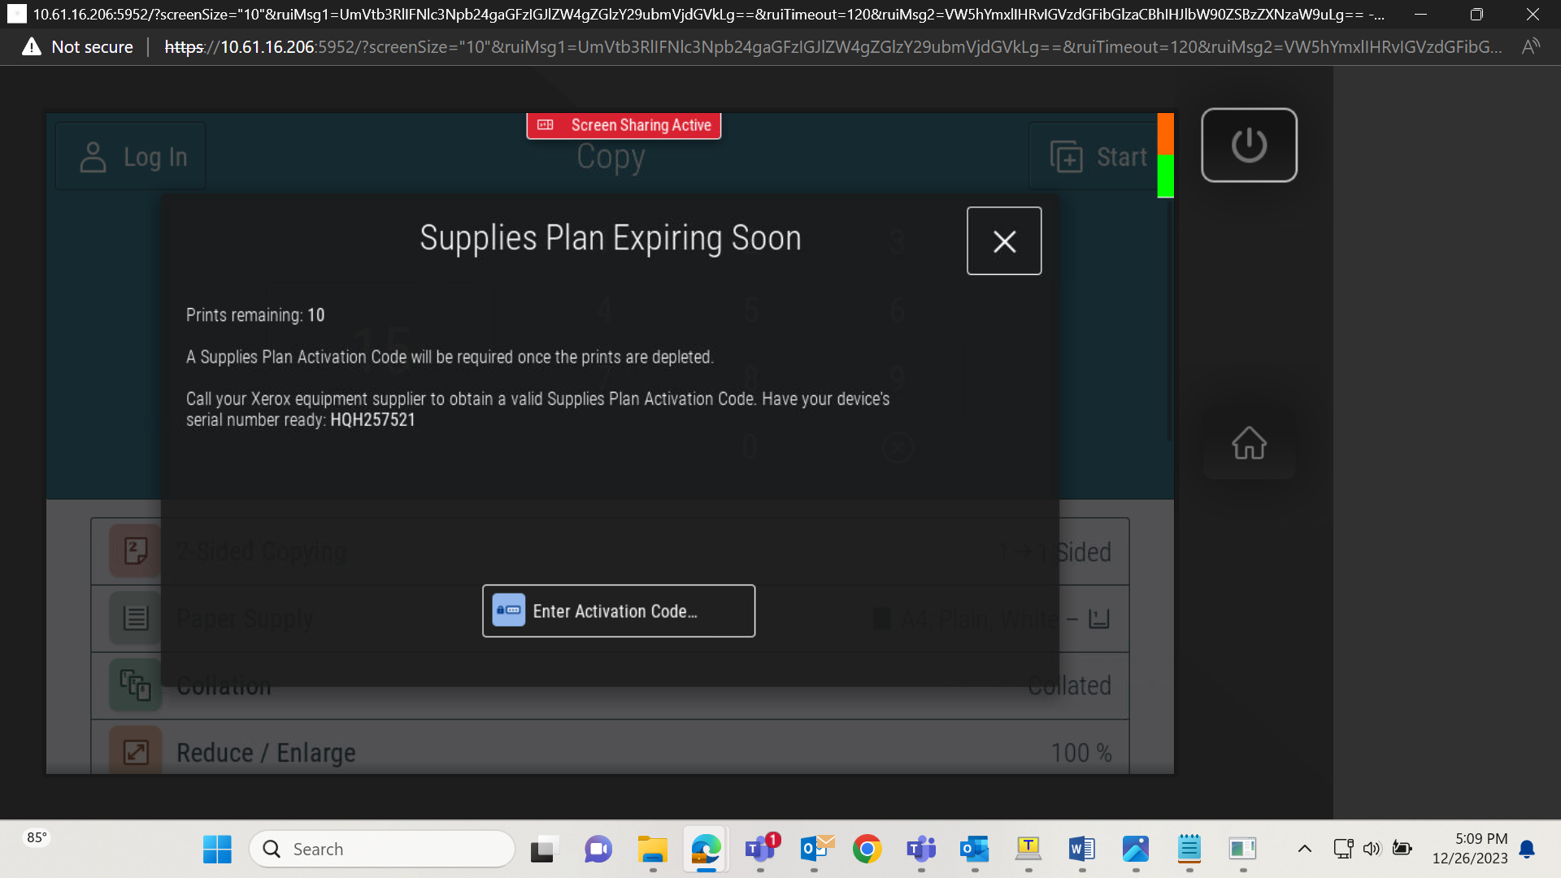
Task: Open the Paper Supply setting row
Action: coord(610,619)
